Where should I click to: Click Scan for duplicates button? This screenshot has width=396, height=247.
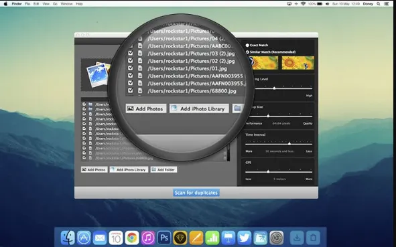196,193
